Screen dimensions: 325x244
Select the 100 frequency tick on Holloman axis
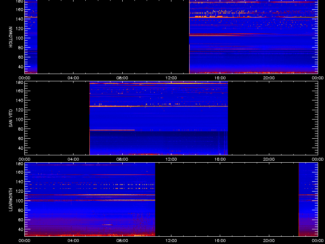(x=19, y=38)
